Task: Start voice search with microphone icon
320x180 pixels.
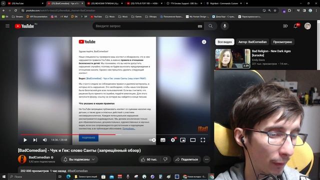Action: click(x=224, y=26)
